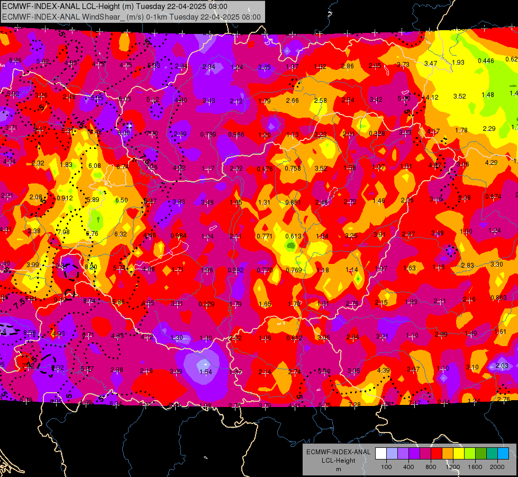Click the teal legend swatch
518x477 pixels.
[492, 454]
